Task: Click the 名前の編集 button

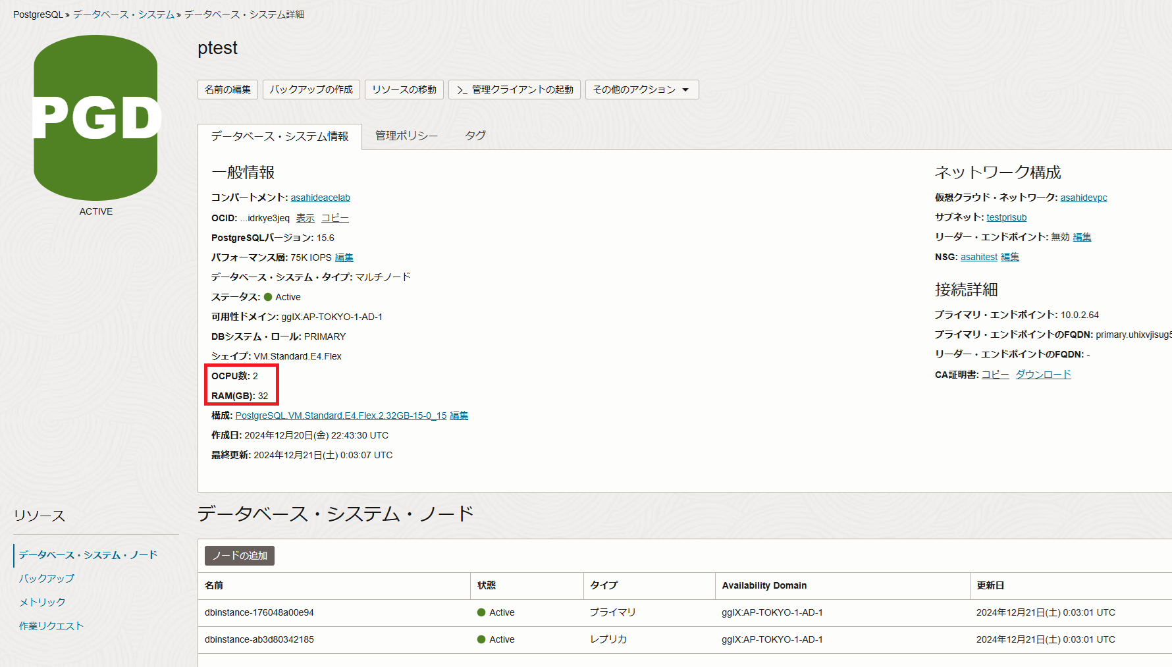Action: [x=228, y=90]
